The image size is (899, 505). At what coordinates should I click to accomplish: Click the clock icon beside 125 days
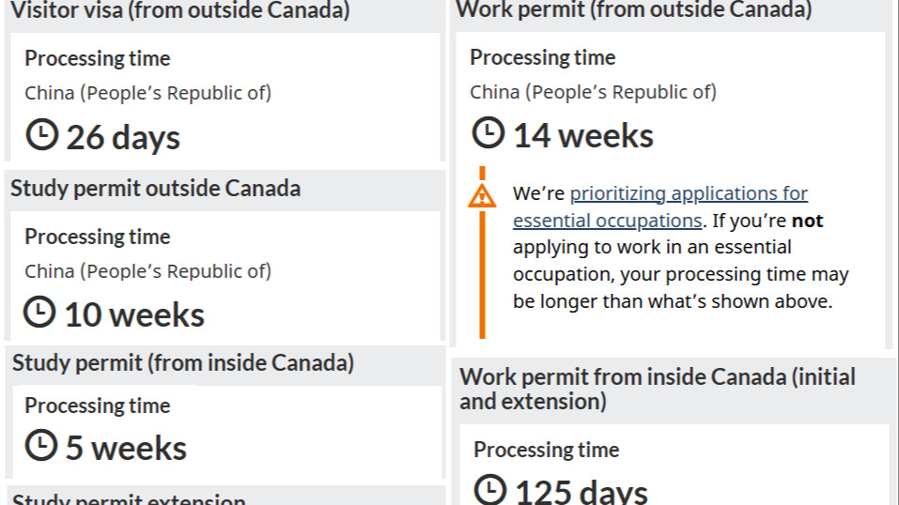coord(490,490)
